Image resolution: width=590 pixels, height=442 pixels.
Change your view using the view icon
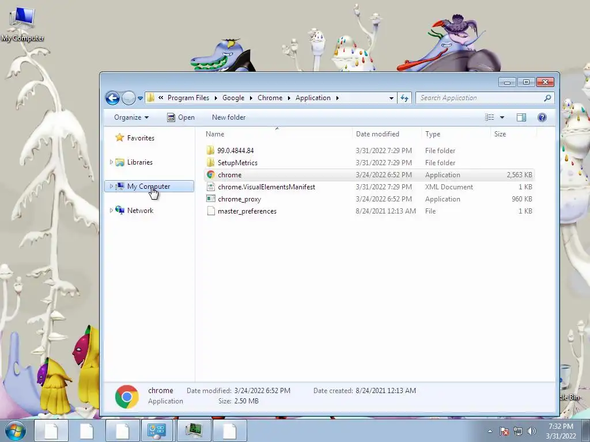490,117
